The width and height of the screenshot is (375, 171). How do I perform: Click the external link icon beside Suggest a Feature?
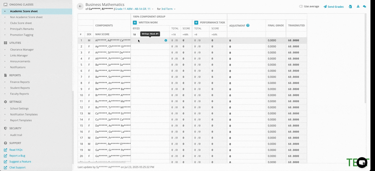pyautogui.click(x=5, y=162)
